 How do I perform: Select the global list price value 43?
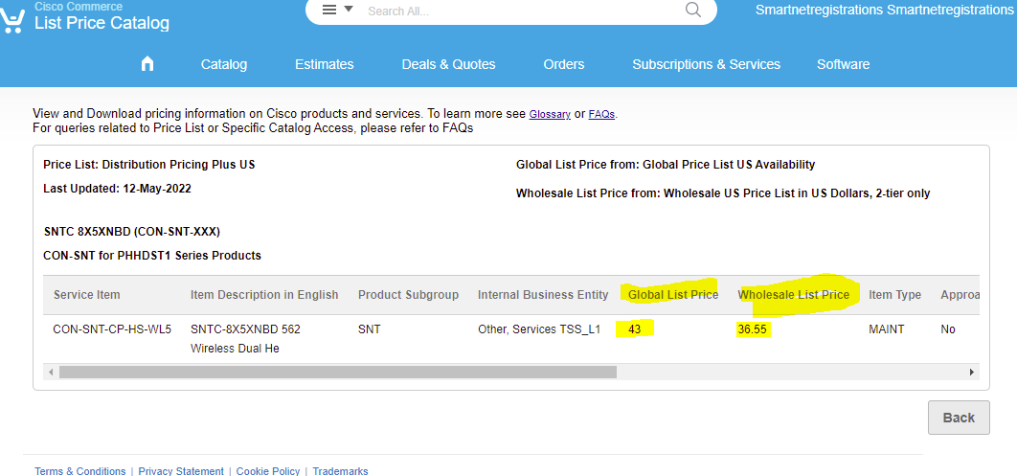[x=635, y=329]
